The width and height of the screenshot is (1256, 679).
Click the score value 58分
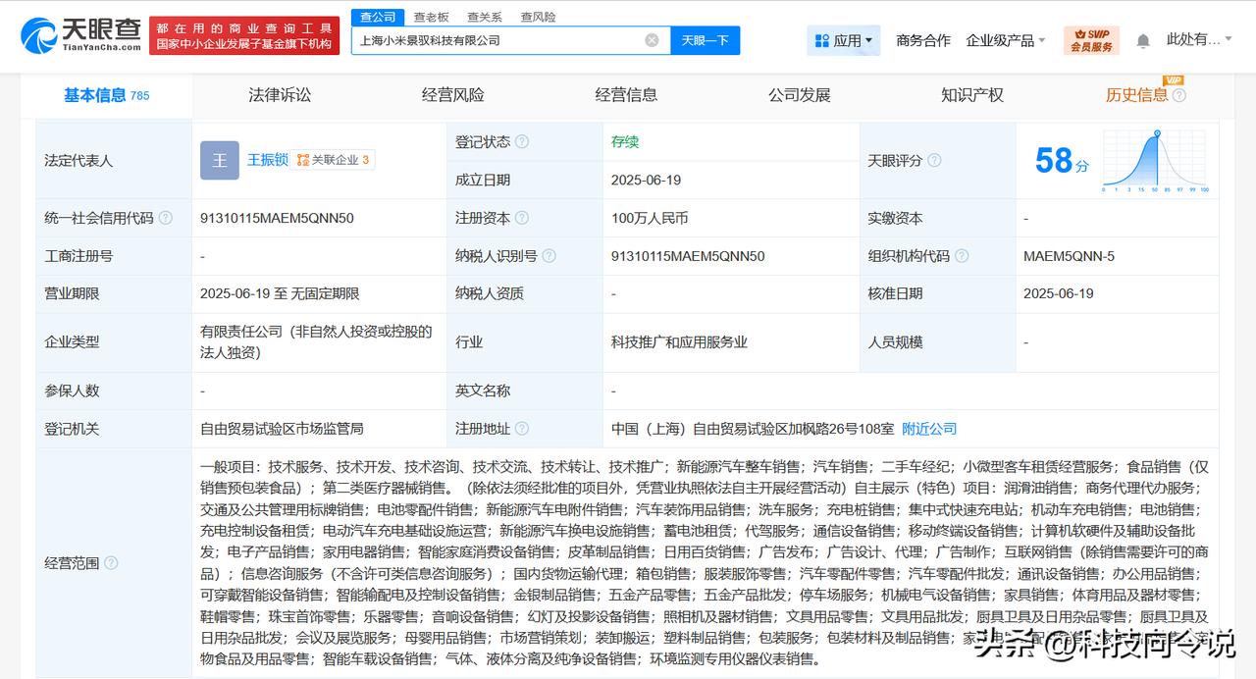click(1062, 160)
